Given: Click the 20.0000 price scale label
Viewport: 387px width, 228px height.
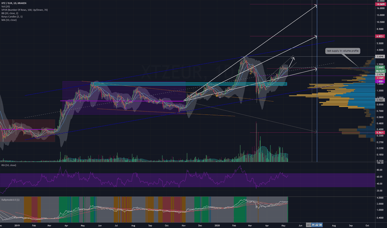Looking at the screenshot, I should 380,1.
